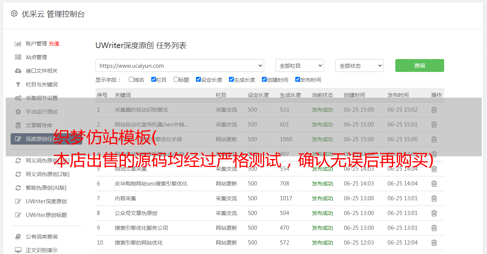Delete the 公众号文章伪原创 task via trash icon
487x254 pixels.
(x=434, y=213)
